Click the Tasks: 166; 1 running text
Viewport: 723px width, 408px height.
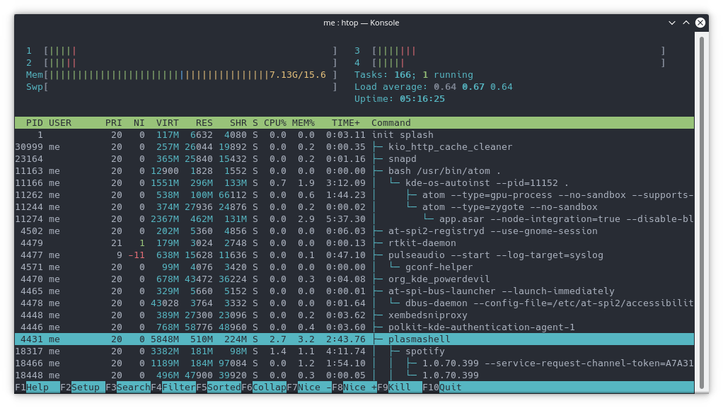tap(414, 75)
